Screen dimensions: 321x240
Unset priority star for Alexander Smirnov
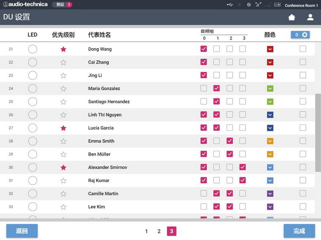(63, 168)
